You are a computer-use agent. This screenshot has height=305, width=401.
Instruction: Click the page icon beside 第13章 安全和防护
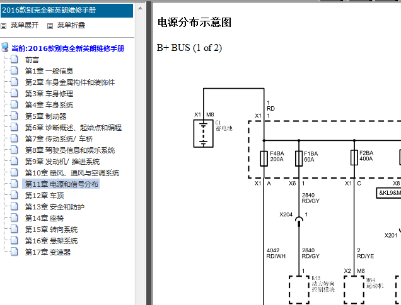point(15,206)
